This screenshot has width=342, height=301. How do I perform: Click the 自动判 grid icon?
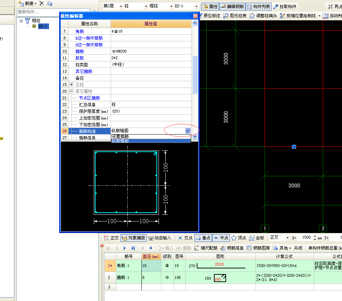click(326, 16)
